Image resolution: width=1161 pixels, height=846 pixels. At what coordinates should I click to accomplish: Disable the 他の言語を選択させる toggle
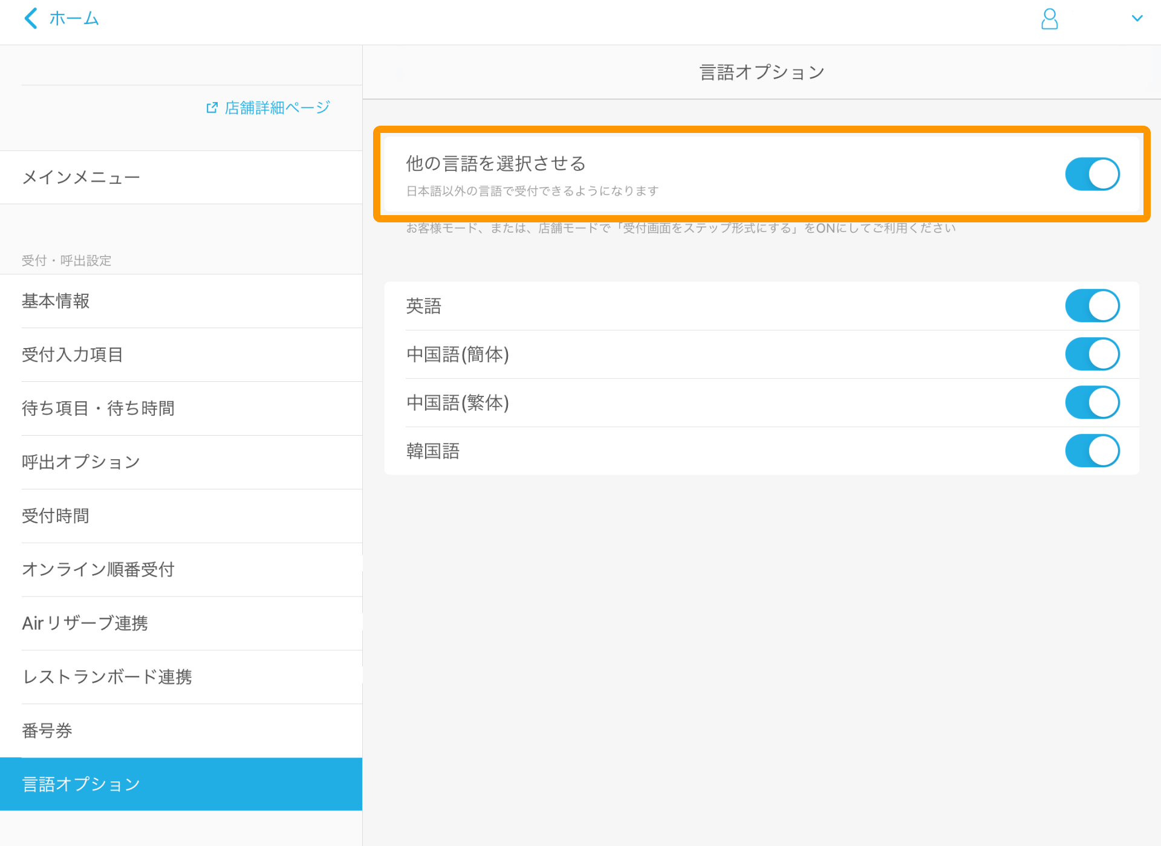point(1092,174)
